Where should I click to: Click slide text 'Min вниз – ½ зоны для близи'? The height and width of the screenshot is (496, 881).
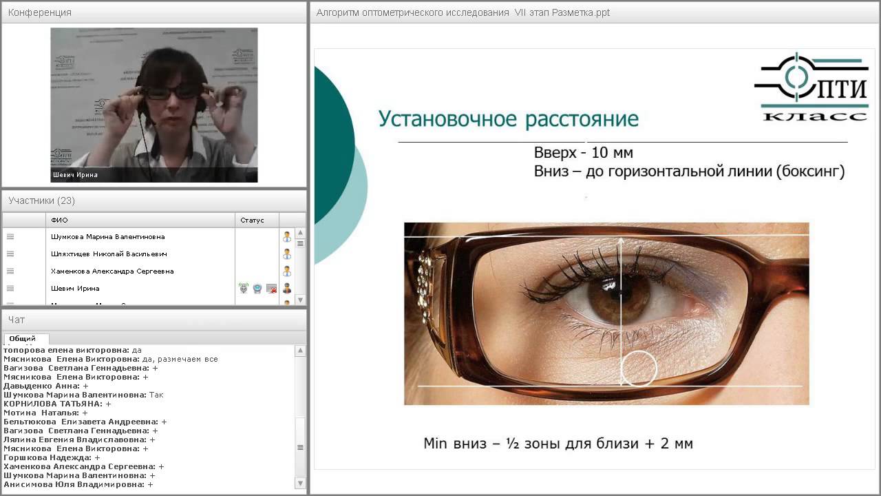pyautogui.click(x=531, y=443)
